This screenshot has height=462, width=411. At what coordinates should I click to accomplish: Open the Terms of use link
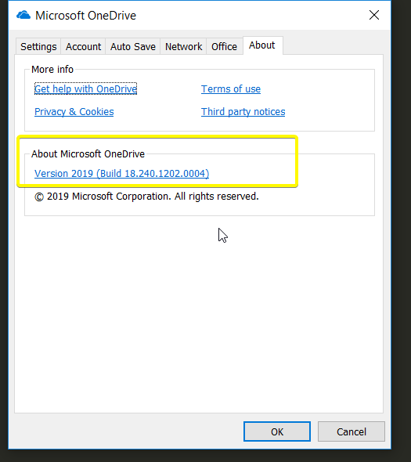[231, 88]
